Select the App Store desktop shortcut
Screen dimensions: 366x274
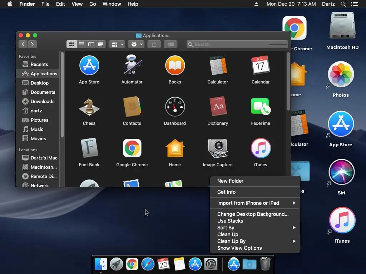341,124
